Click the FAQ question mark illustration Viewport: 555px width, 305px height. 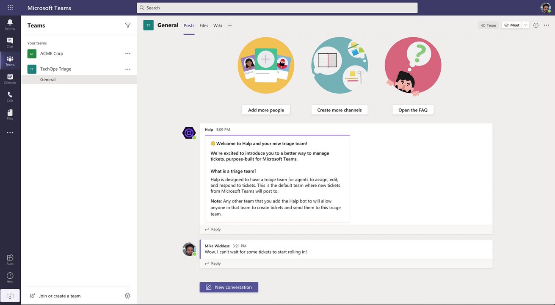click(413, 66)
